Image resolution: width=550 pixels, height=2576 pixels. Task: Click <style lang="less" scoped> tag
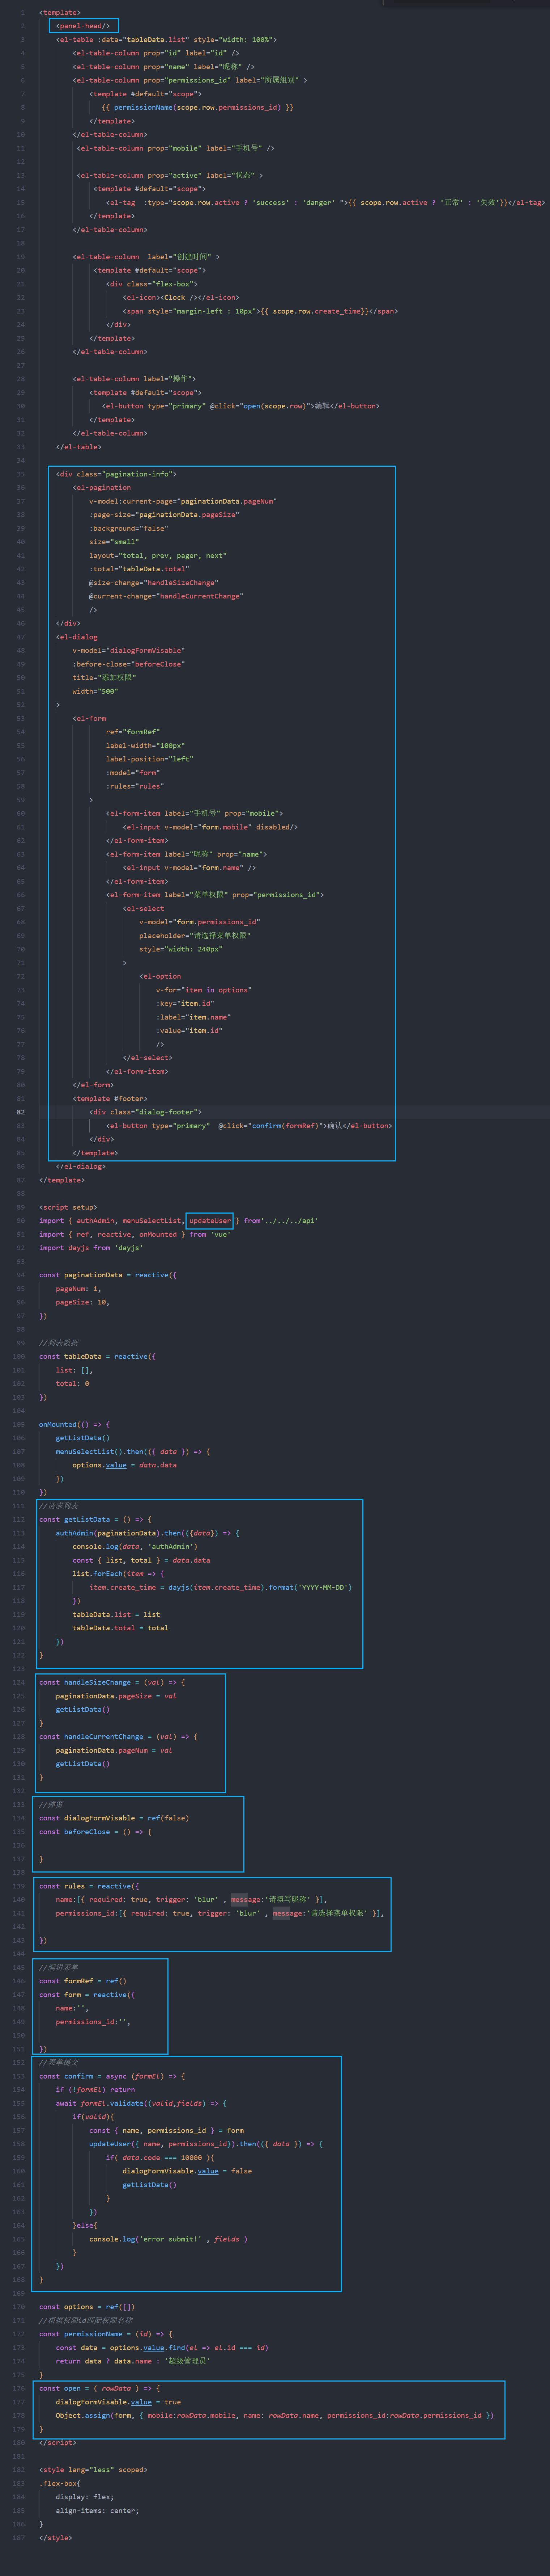(x=93, y=2470)
